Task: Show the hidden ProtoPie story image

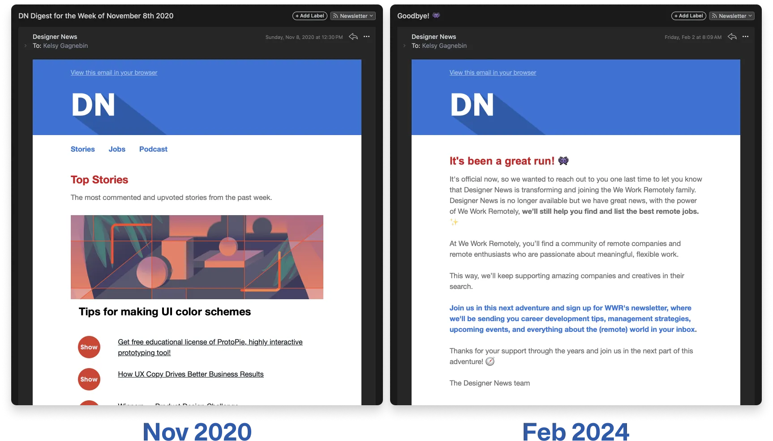Action: (89, 347)
